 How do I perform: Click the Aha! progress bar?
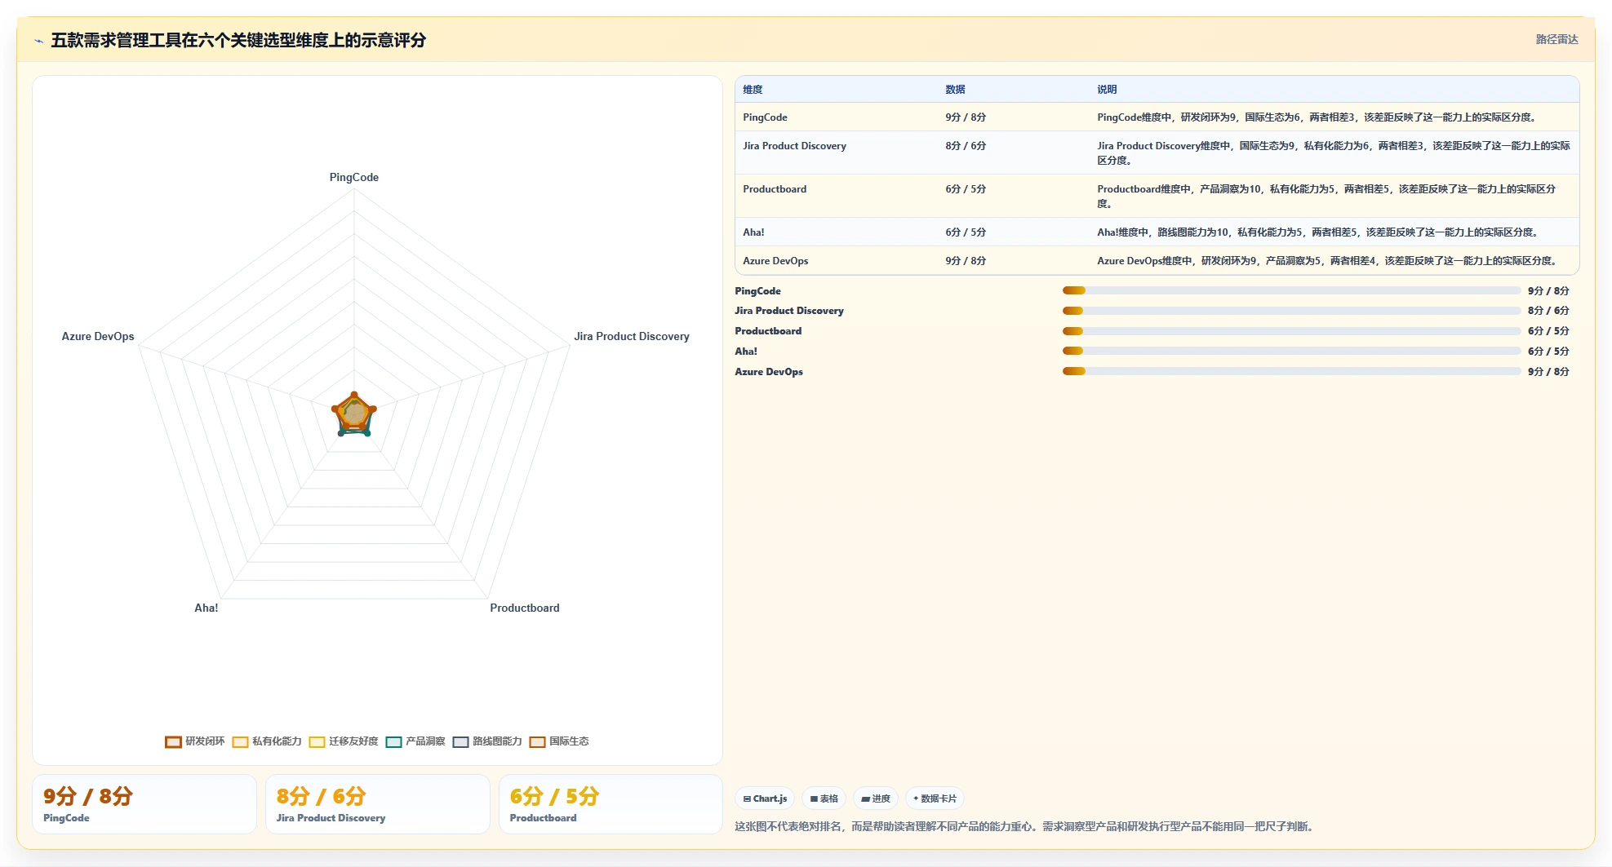coord(1291,351)
